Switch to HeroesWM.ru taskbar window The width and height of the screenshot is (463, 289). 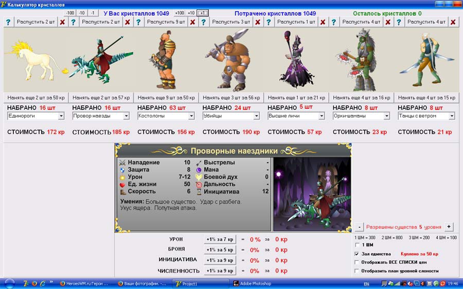(85, 284)
